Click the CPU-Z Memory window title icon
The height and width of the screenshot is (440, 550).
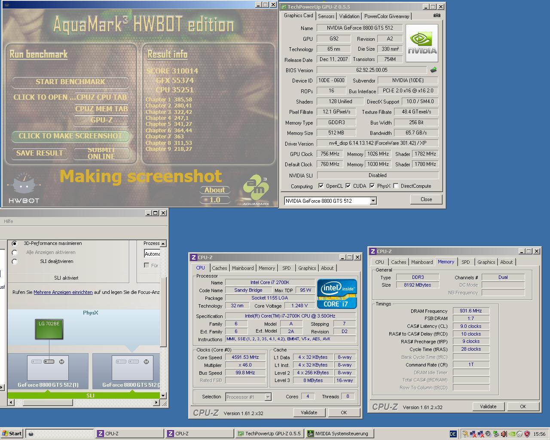373,251
